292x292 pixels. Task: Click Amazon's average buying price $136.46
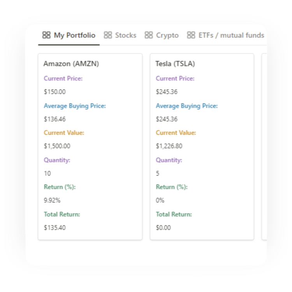click(x=55, y=119)
